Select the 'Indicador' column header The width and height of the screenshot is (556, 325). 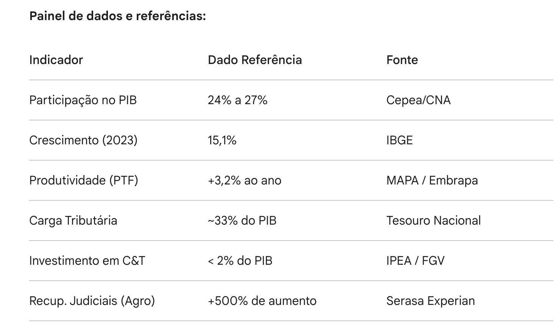(x=56, y=60)
